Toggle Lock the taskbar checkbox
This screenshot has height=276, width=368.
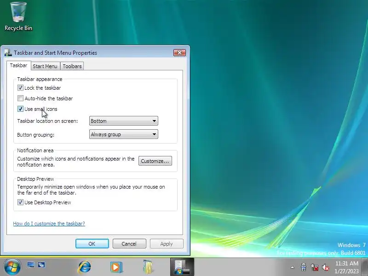pyautogui.click(x=20, y=88)
